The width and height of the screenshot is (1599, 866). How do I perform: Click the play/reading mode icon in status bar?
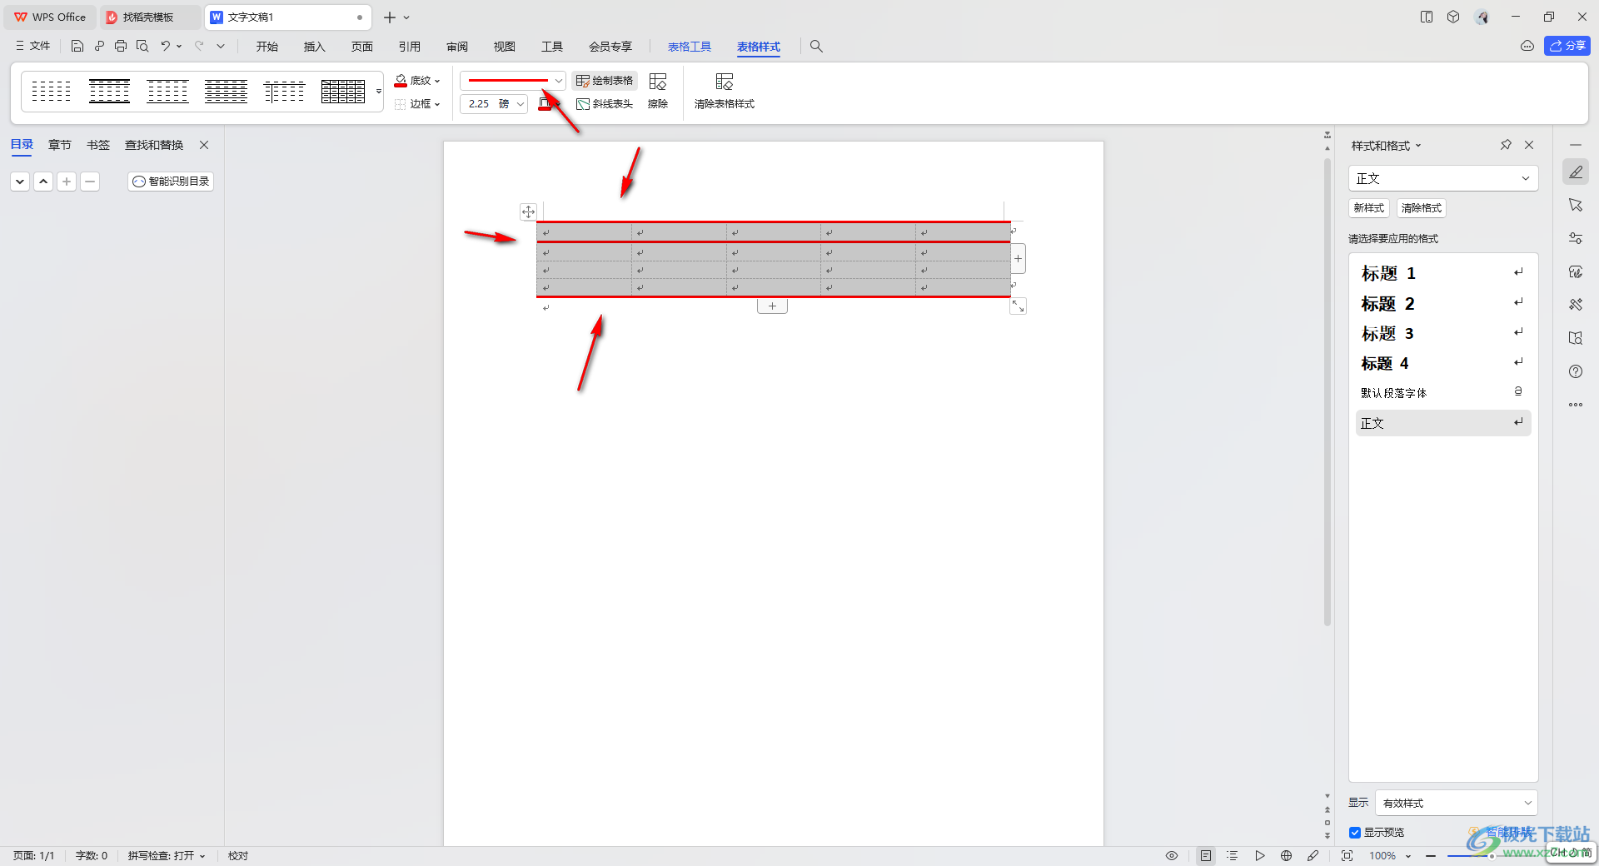click(x=1260, y=855)
